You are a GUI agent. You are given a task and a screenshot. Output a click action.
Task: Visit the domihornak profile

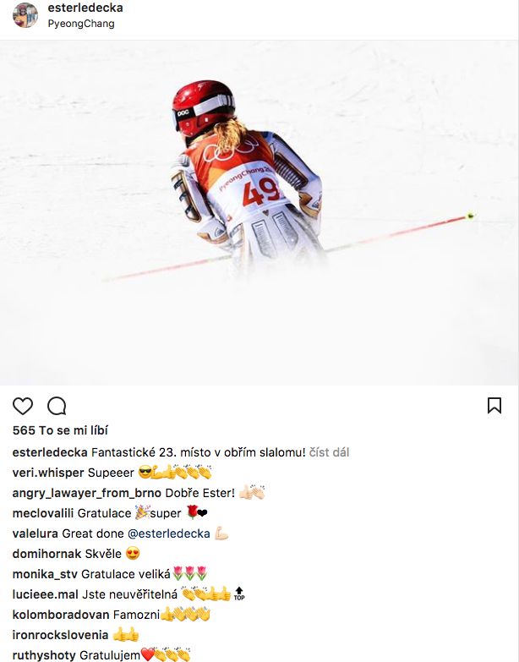(46, 554)
